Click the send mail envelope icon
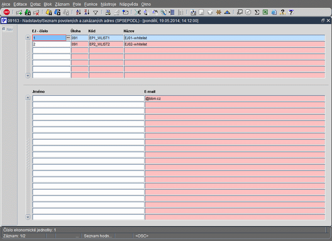Viewport: 332px width, 241px height. point(125,12)
